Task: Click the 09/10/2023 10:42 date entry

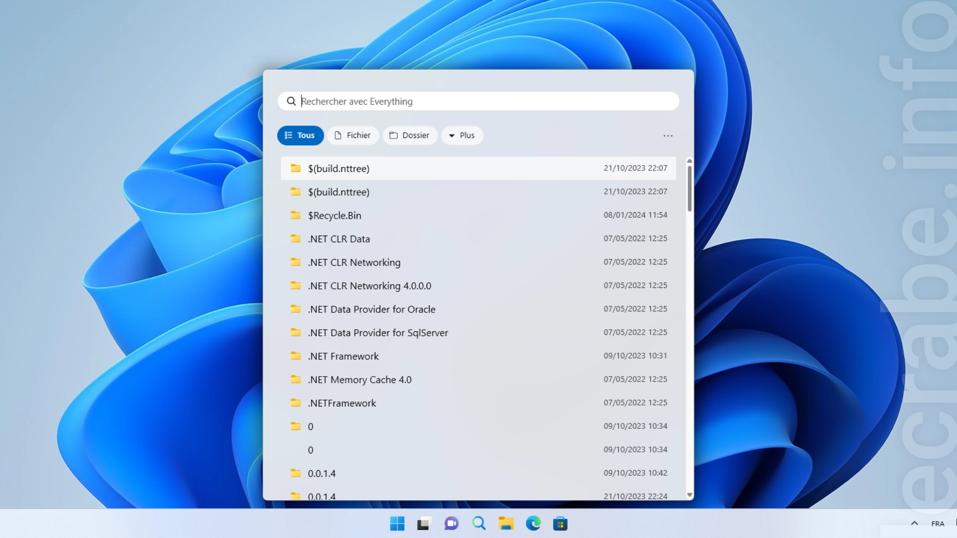Action: (x=635, y=473)
